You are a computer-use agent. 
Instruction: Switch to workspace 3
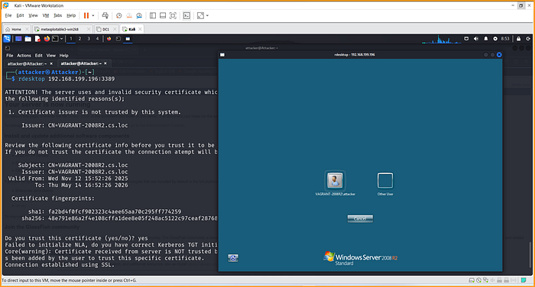pos(89,39)
